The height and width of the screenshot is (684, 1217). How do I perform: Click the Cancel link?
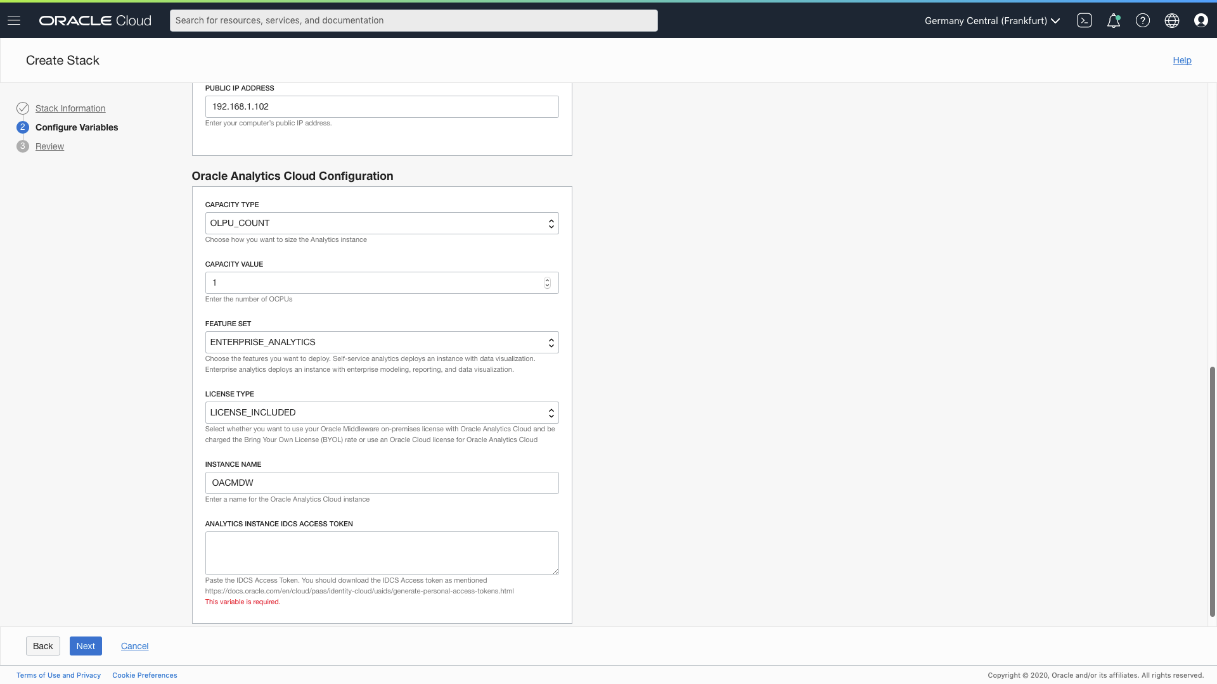coord(134,646)
